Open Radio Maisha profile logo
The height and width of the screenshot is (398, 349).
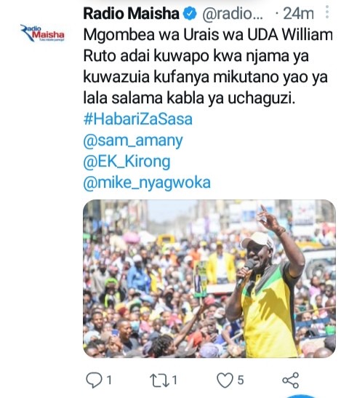(42, 33)
